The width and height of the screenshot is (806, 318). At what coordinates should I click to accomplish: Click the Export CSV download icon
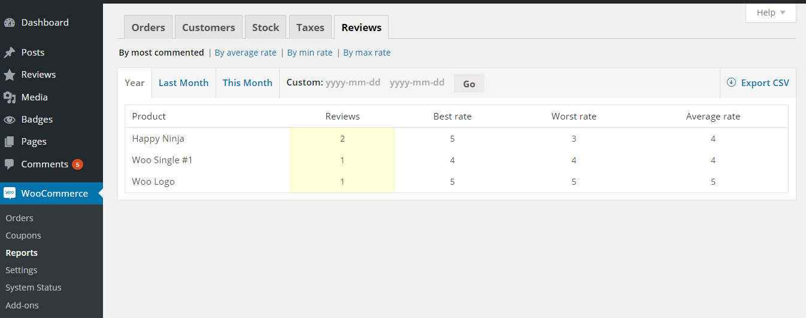pyautogui.click(x=731, y=82)
